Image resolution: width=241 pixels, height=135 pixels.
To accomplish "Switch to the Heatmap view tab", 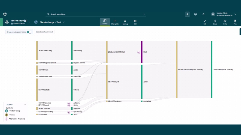I will (x=125, y=22).
